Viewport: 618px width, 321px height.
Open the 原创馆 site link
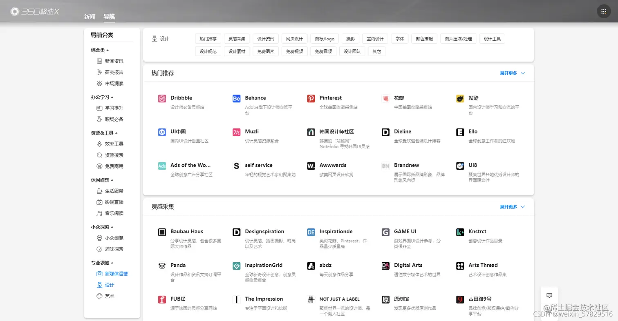pos(401,299)
